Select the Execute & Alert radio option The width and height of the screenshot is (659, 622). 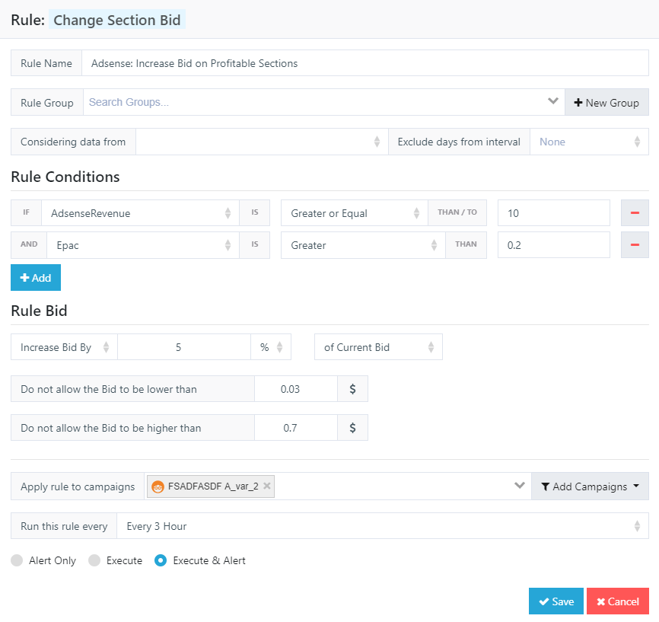[161, 560]
